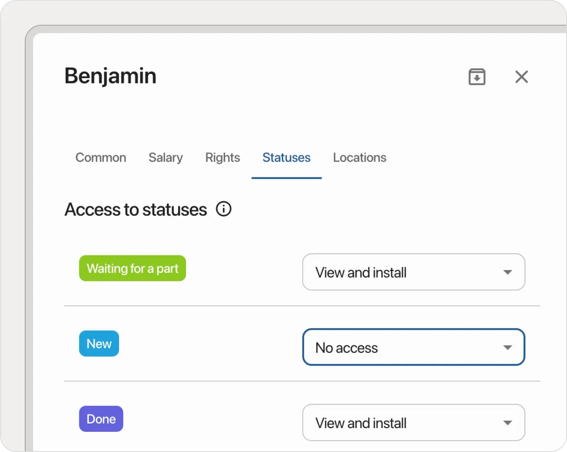
Task: Select the currently active Statuses tab
Action: click(286, 157)
